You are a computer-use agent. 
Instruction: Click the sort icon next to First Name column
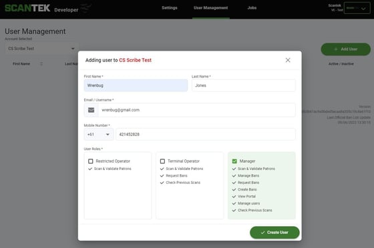(x=41, y=64)
